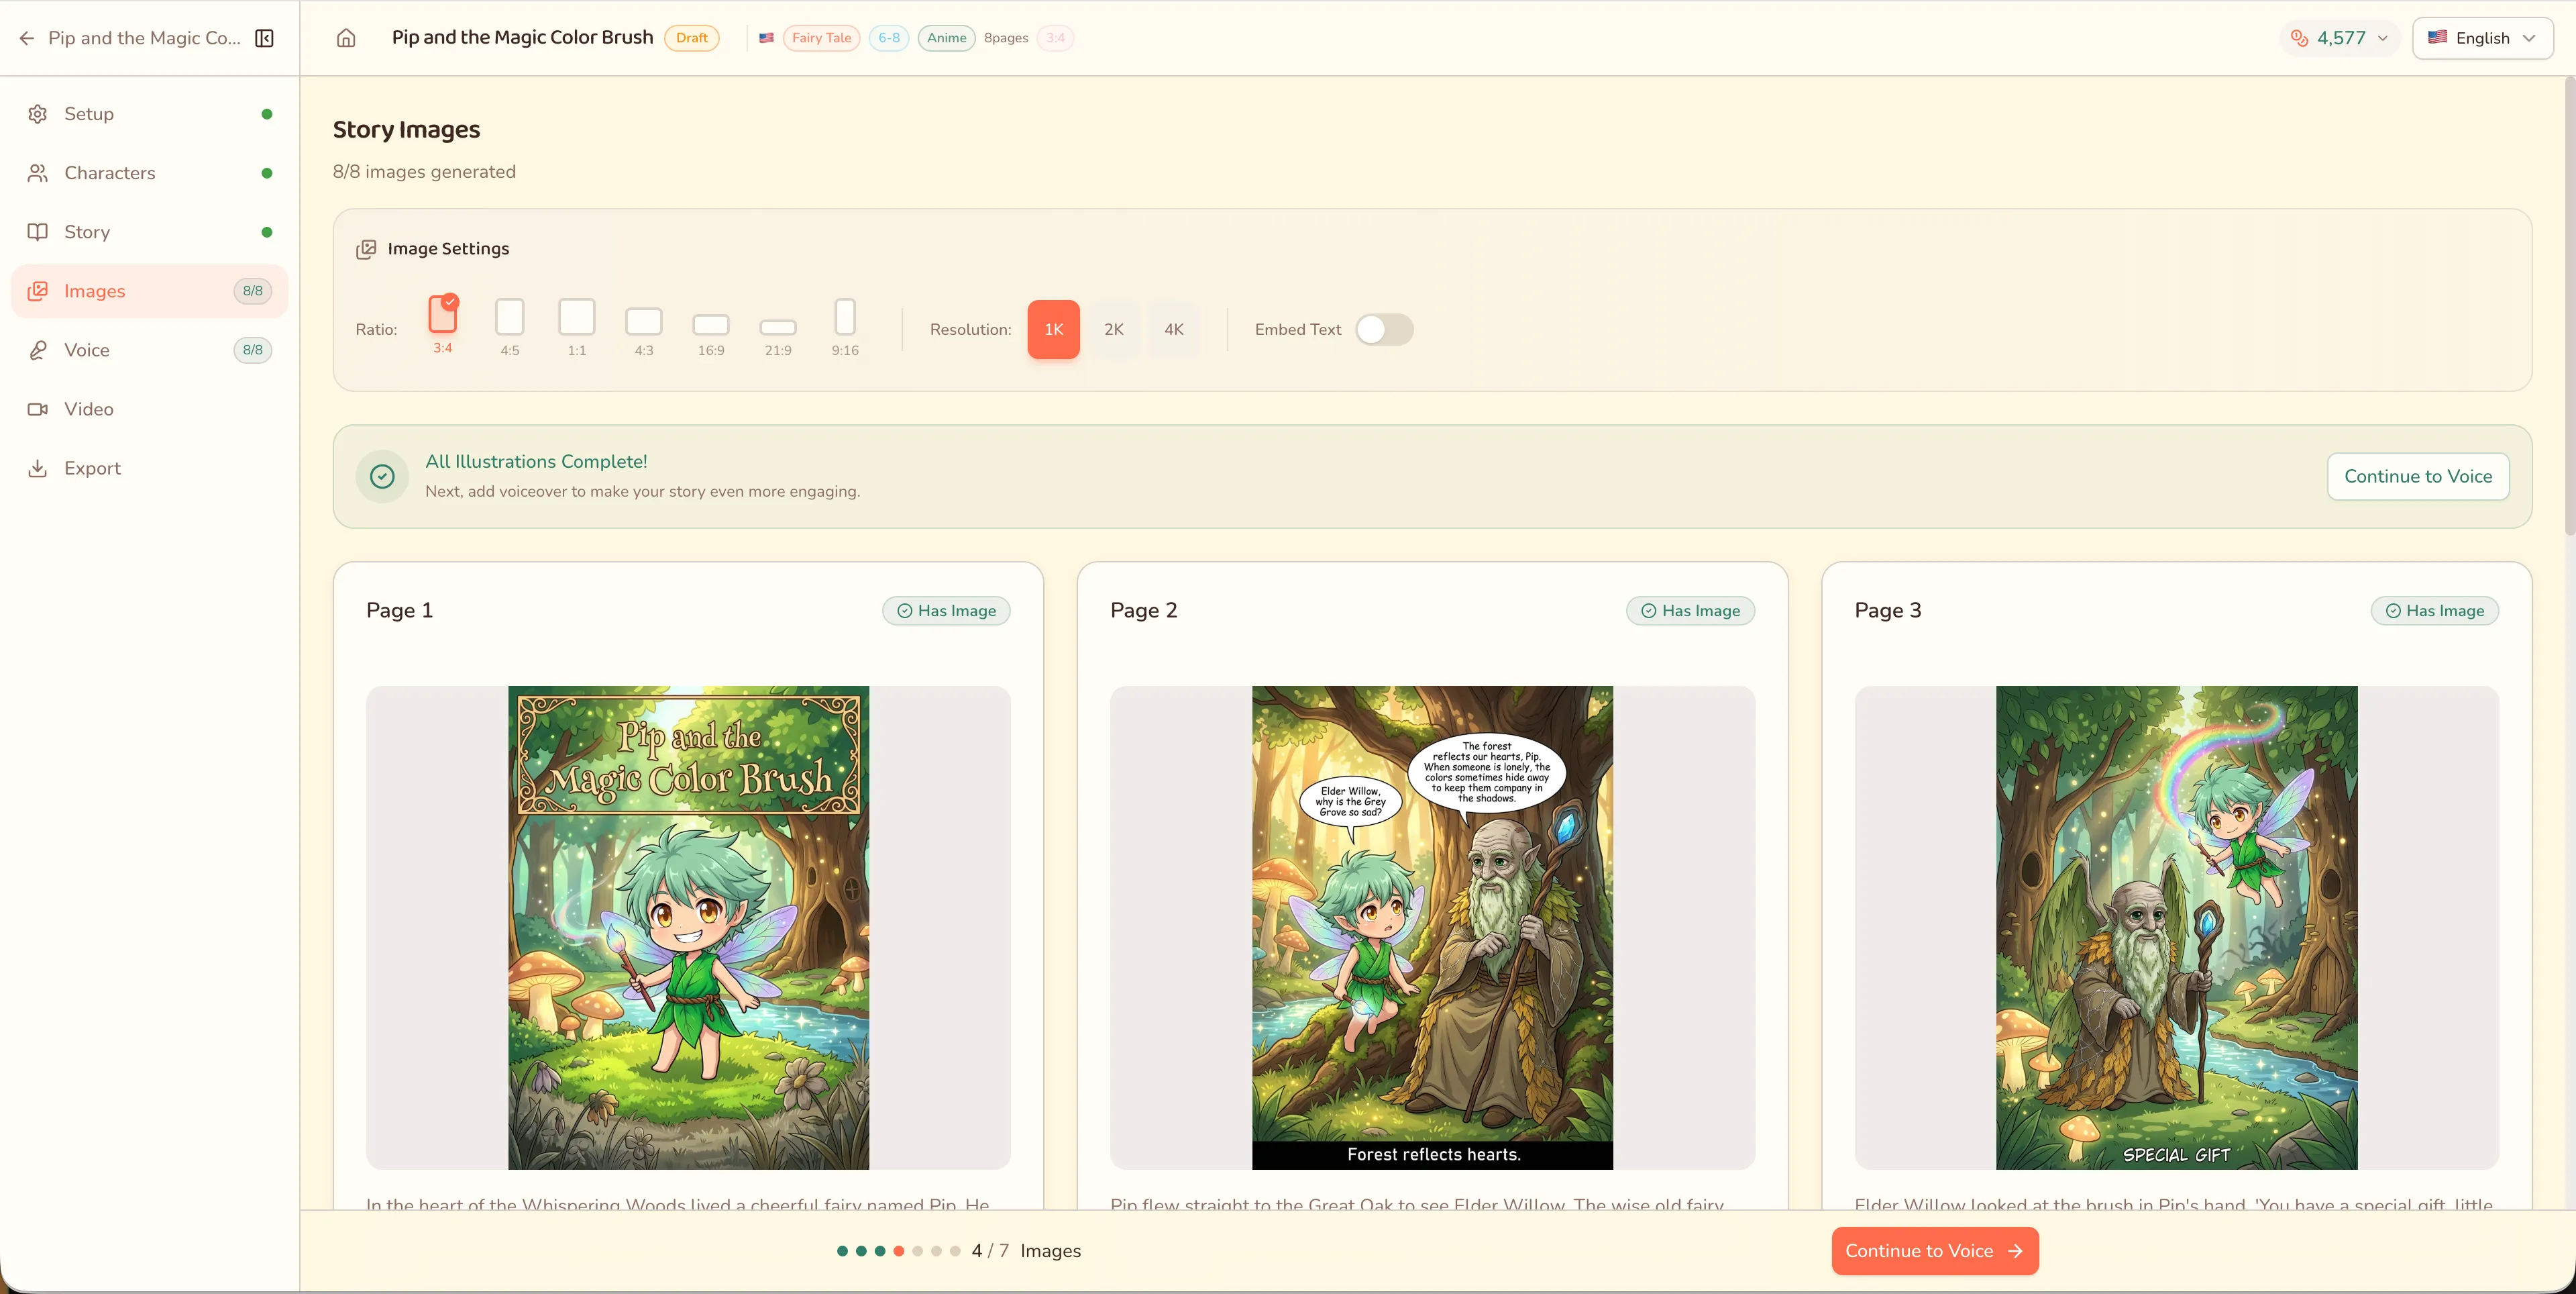
Task: Open Page 2 illustration thumbnail
Action: (x=1431, y=927)
